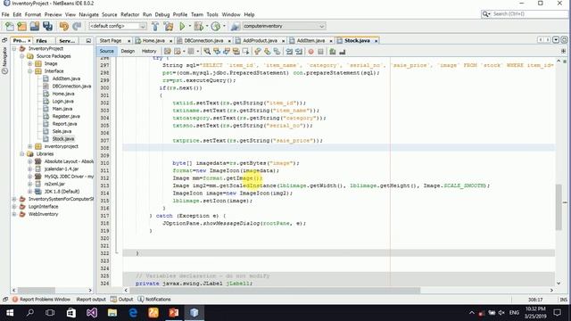The height and width of the screenshot is (321, 571).
Task: Open the Debug Project dropdown arrow
Action: 206,26
